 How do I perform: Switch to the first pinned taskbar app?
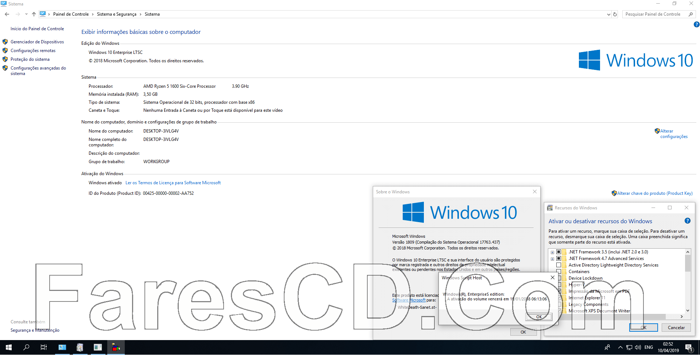[62, 347]
